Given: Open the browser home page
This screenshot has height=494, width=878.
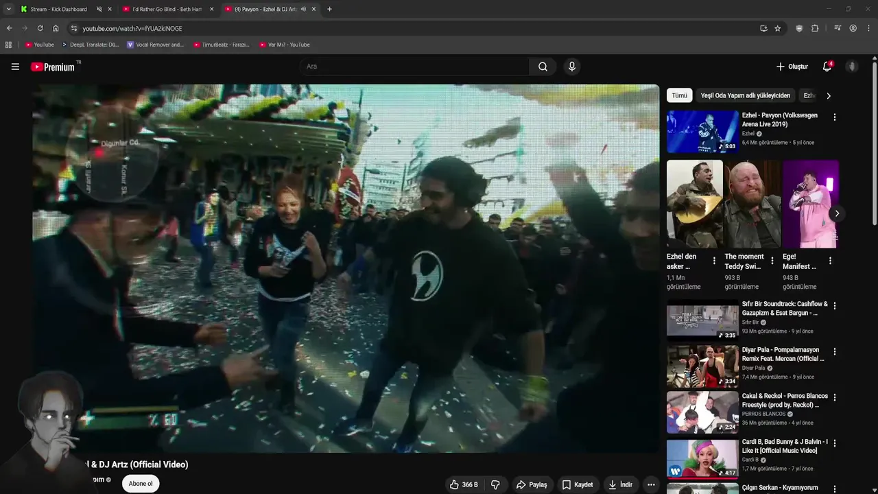Looking at the screenshot, I should point(56,28).
